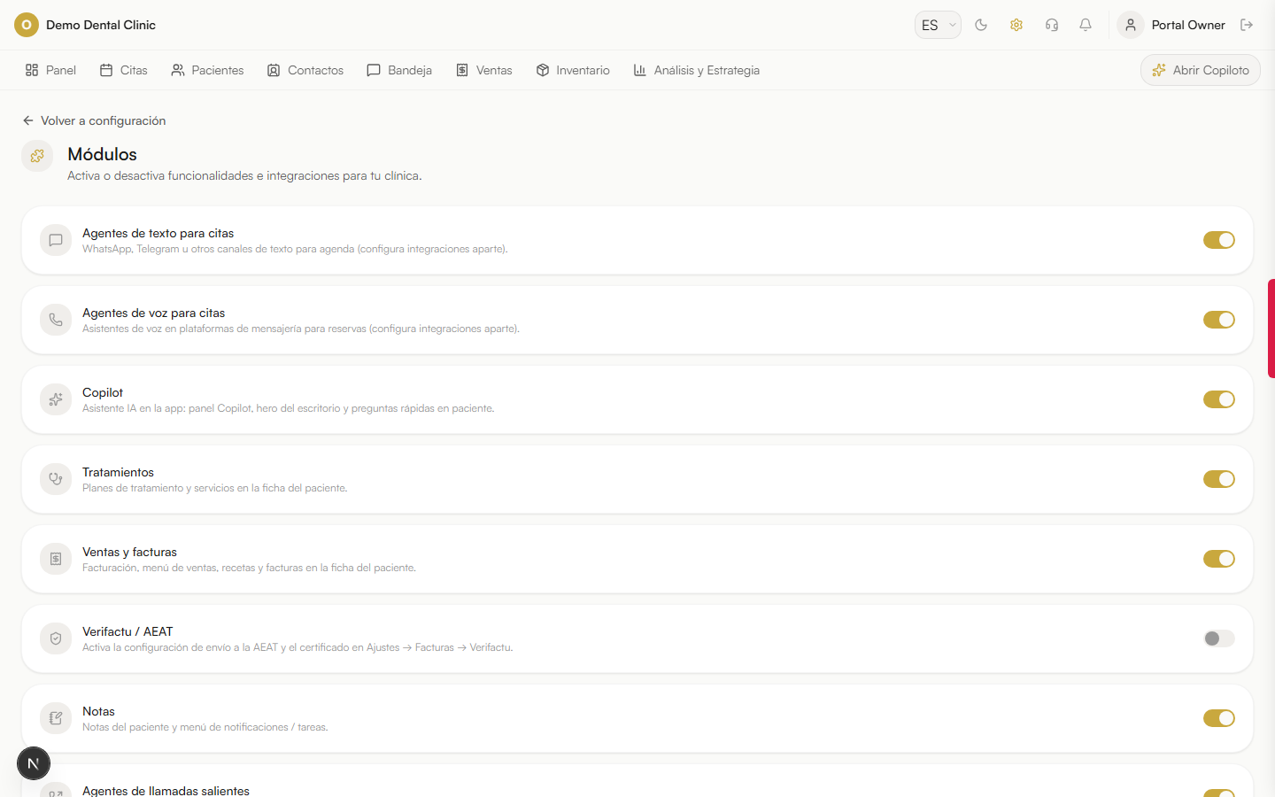1275x797 pixels.
Task: Click description 'Planes de tratamiento y servicios' text
Action: click(x=214, y=488)
